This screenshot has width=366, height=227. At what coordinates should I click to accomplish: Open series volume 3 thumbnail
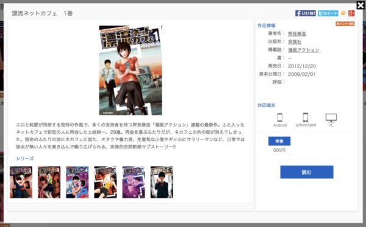(49, 182)
